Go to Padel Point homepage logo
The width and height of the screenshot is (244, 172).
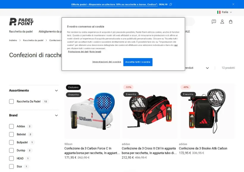21,22
